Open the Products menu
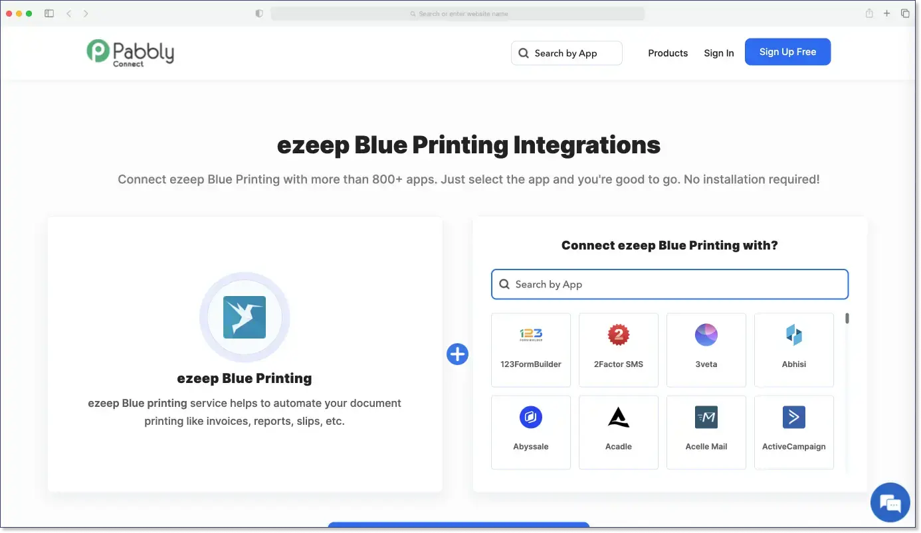Image resolution: width=921 pixels, height=533 pixels. [668, 53]
